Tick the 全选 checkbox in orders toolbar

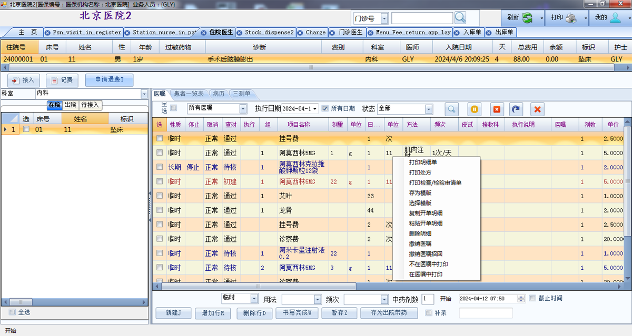pos(174,108)
